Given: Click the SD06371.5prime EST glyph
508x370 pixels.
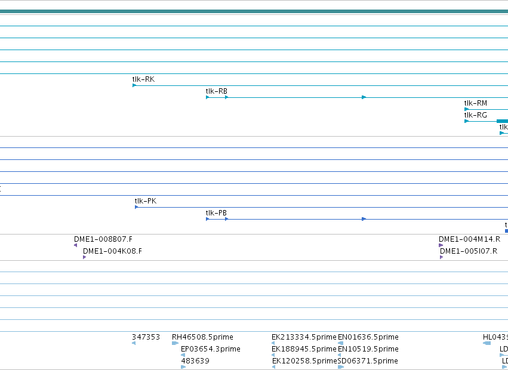Looking at the screenshot, I should 340,367.
